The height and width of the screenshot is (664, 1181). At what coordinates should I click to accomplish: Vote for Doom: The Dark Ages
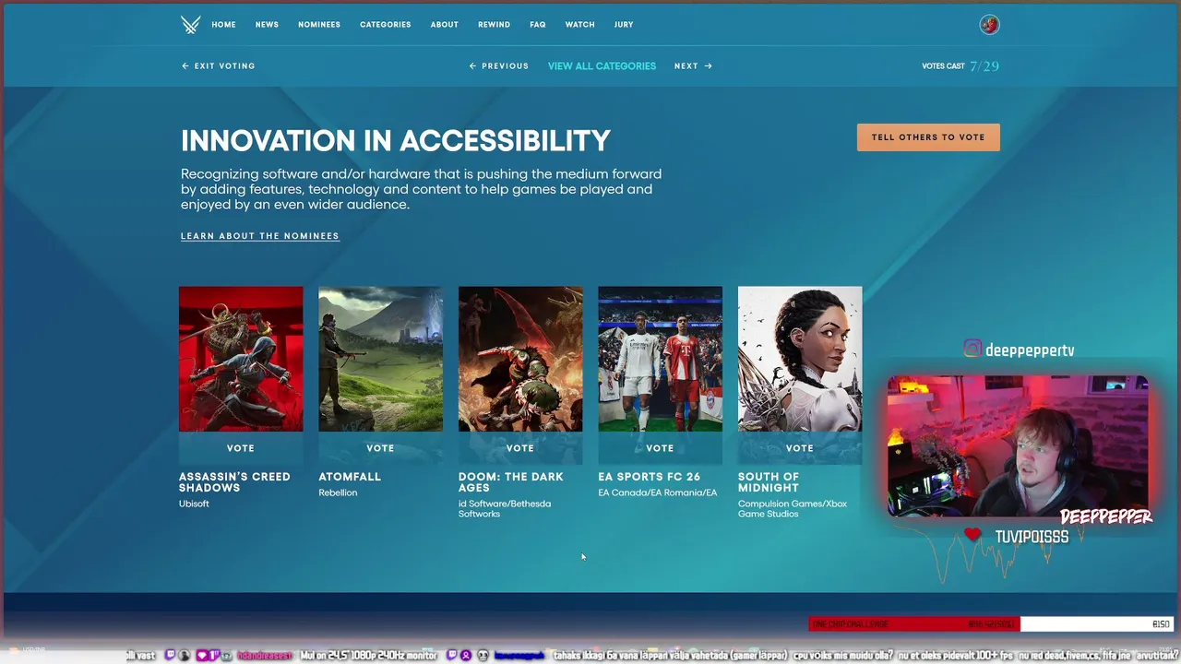coord(520,448)
